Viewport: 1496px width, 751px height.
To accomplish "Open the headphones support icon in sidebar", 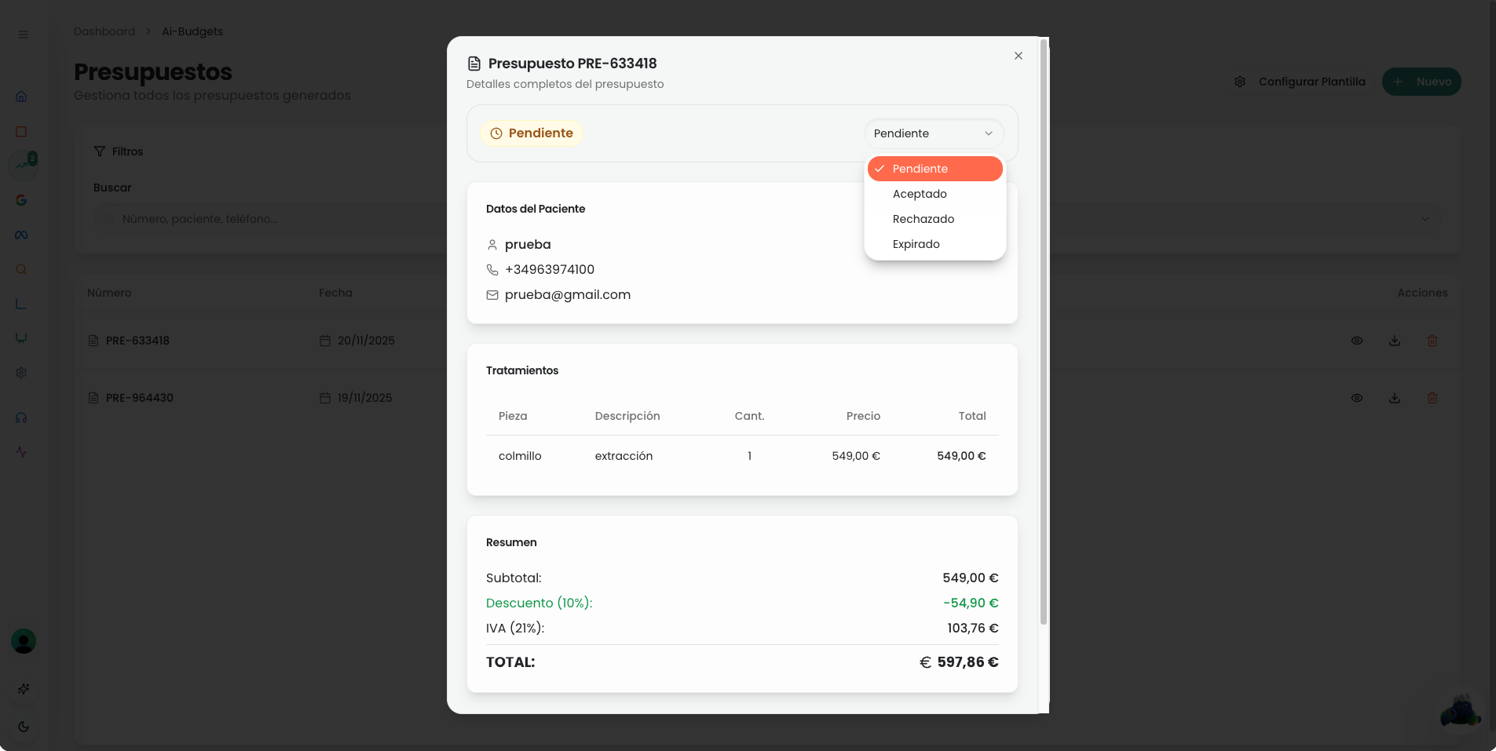I will tap(21, 417).
